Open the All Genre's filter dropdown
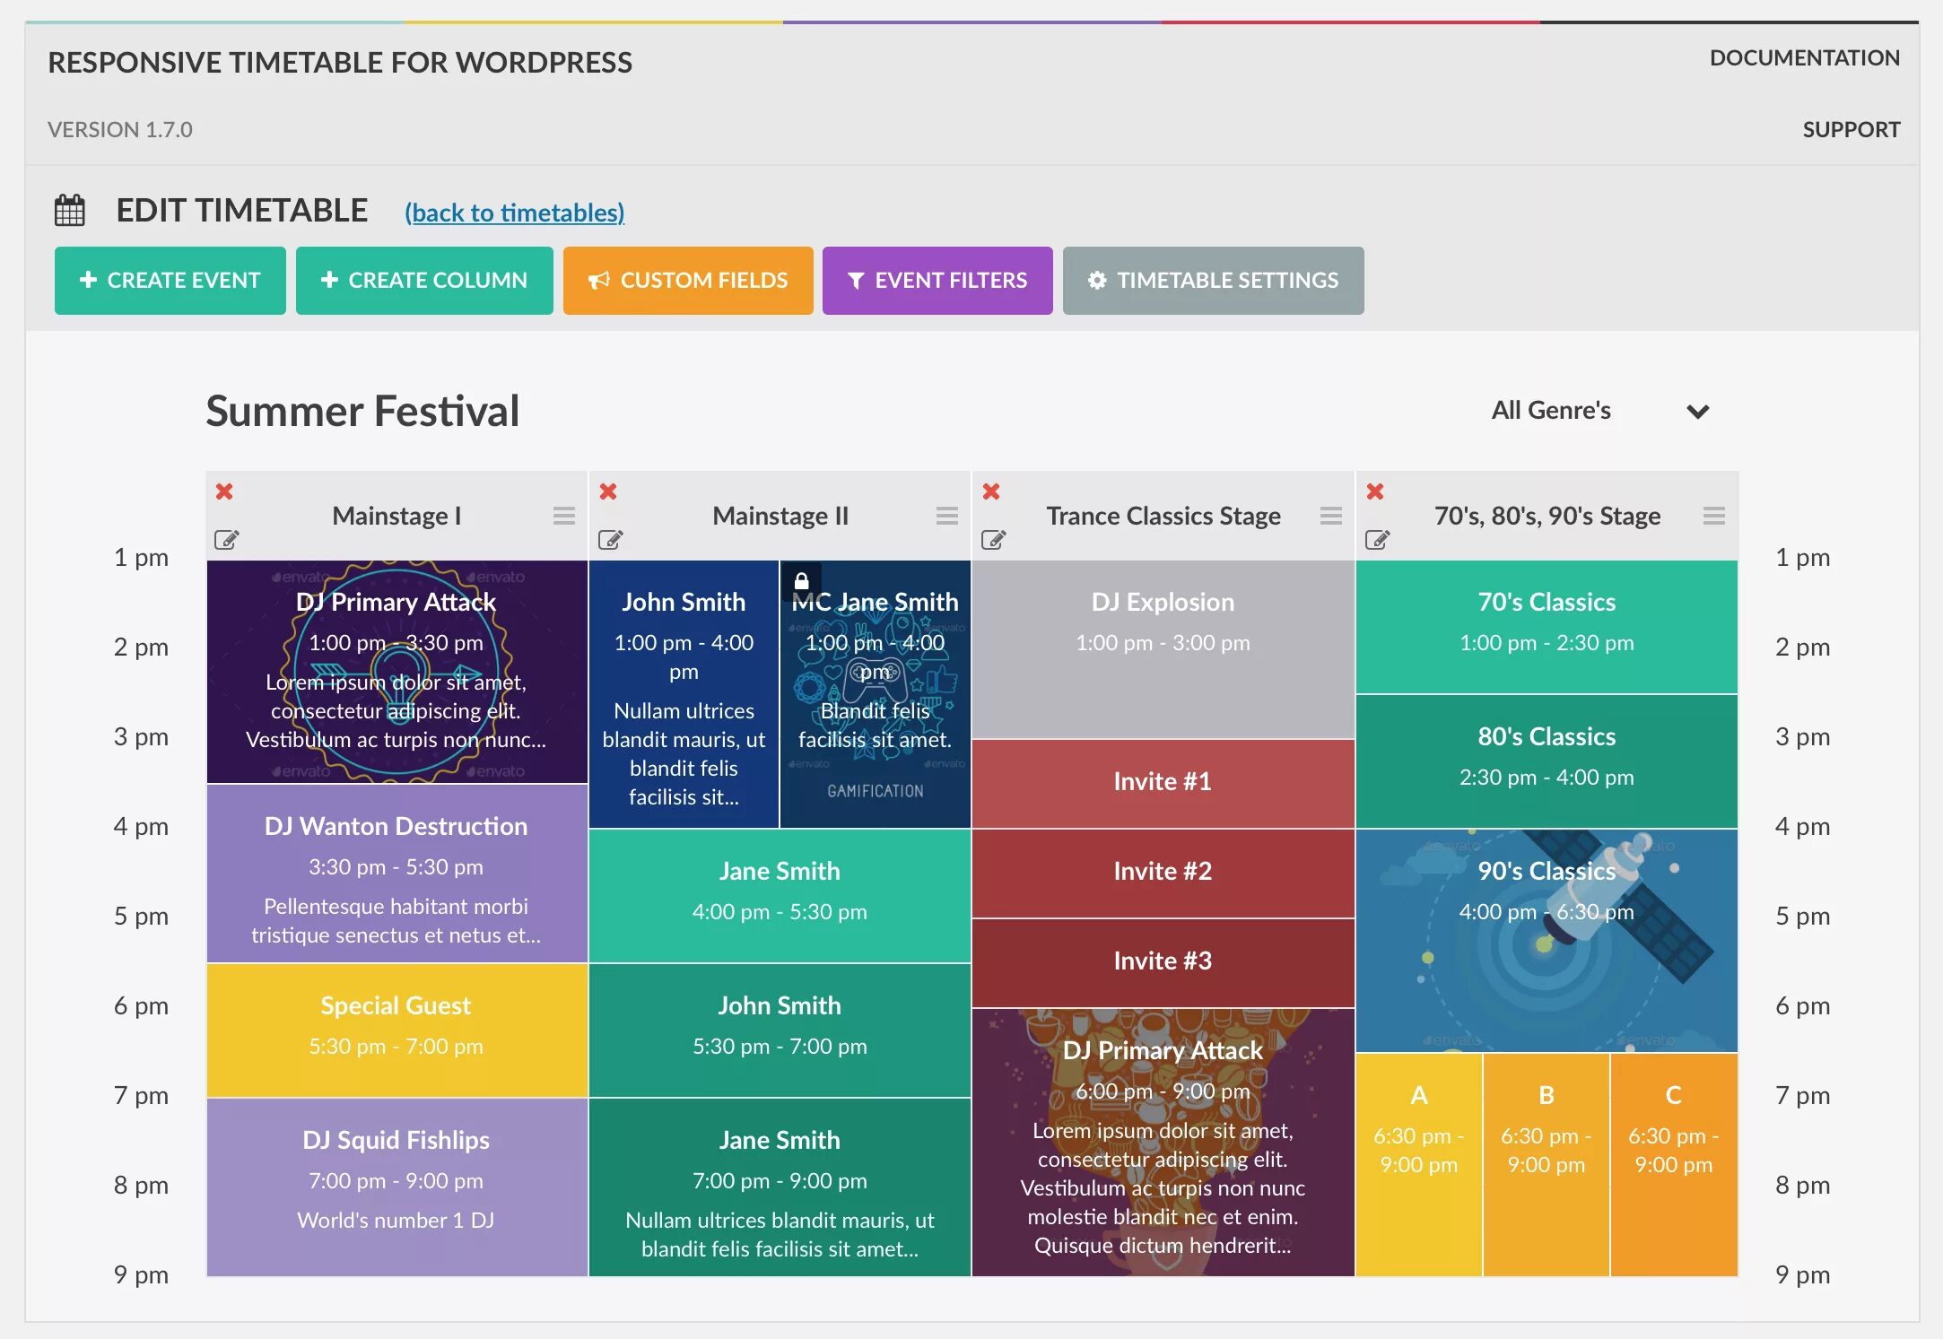The width and height of the screenshot is (1943, 1339). click(1552, 411)
